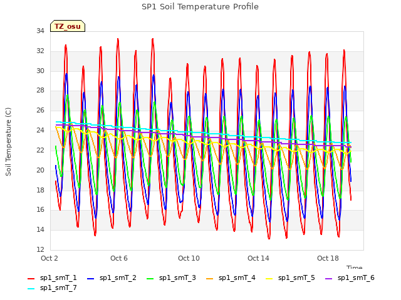This screenshot has width=401, height=300.
Task: Toggle the sp1_smT_1 legend entry
Action: tap(52, 277)
